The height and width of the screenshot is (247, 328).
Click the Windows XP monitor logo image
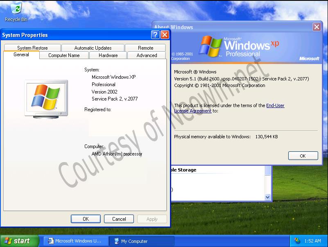point(46,99)
